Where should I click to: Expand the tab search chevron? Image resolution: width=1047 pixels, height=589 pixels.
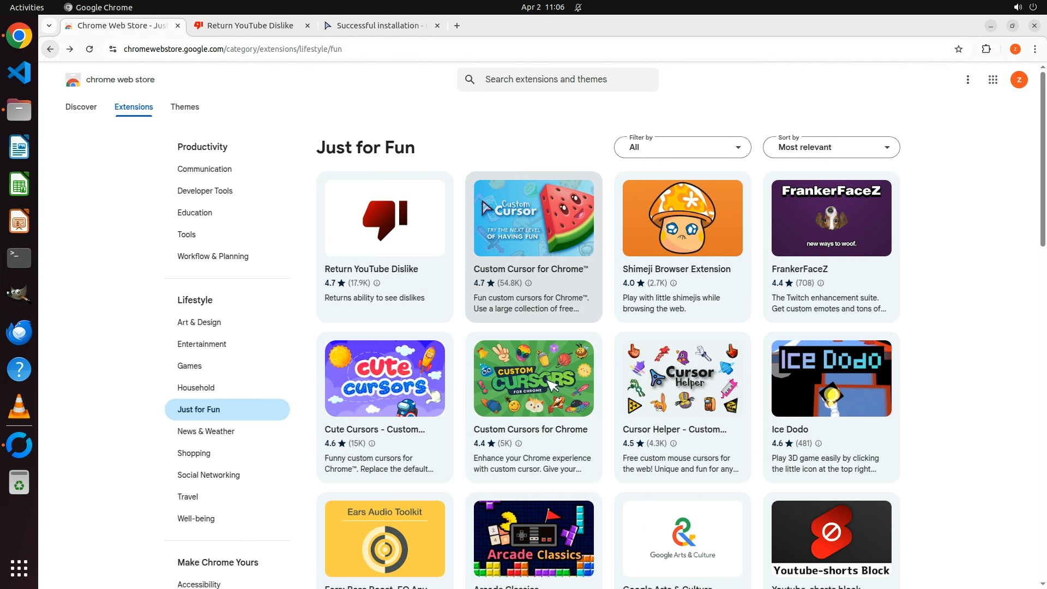[x=49, y=26]
